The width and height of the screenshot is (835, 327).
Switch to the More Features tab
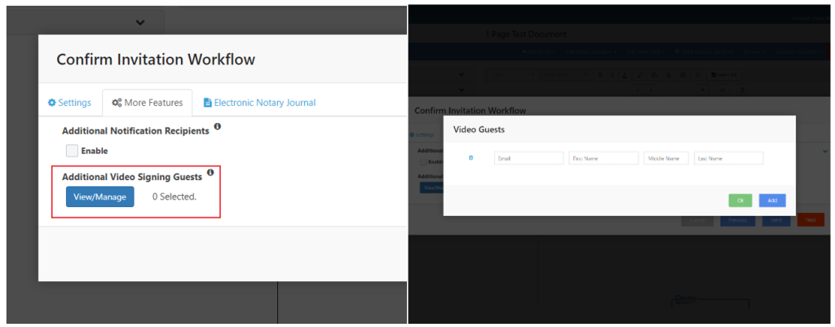coord(147,103)
